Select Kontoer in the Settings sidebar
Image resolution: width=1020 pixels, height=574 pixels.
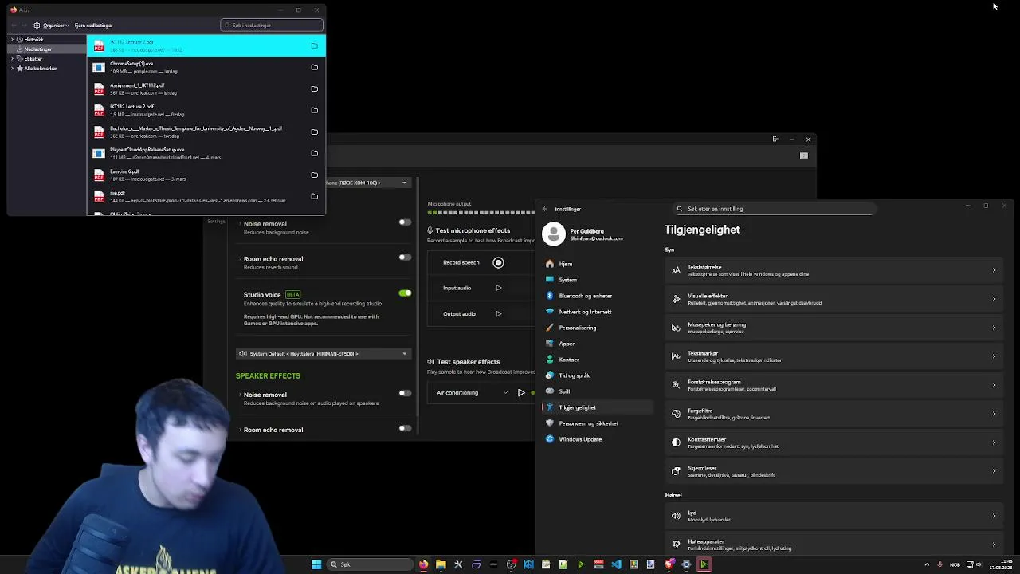click(x=596, y=360)
